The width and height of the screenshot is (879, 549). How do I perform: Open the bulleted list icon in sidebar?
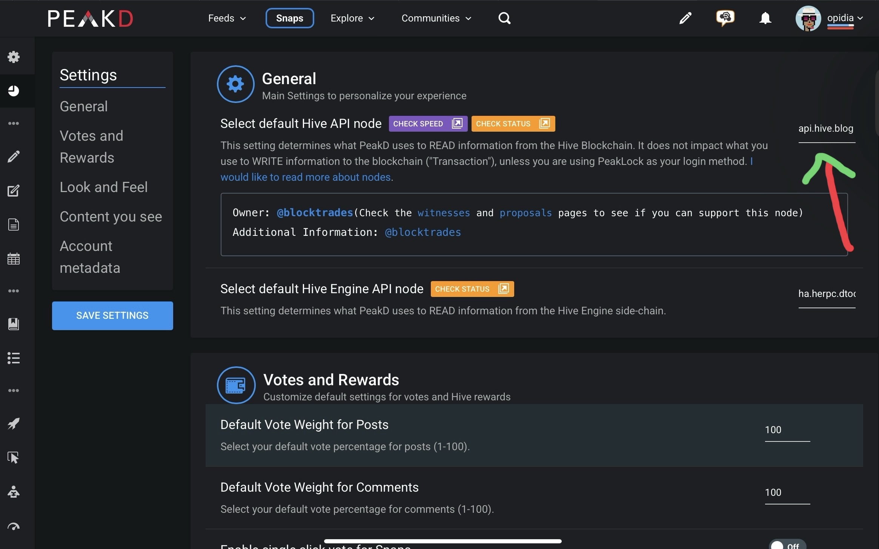click(14, 358)
